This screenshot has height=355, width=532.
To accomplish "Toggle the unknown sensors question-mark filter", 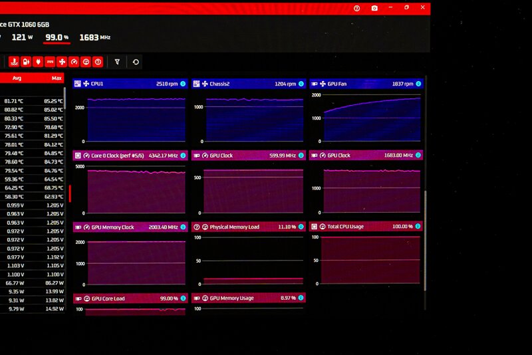I will (x=98, y=62).
